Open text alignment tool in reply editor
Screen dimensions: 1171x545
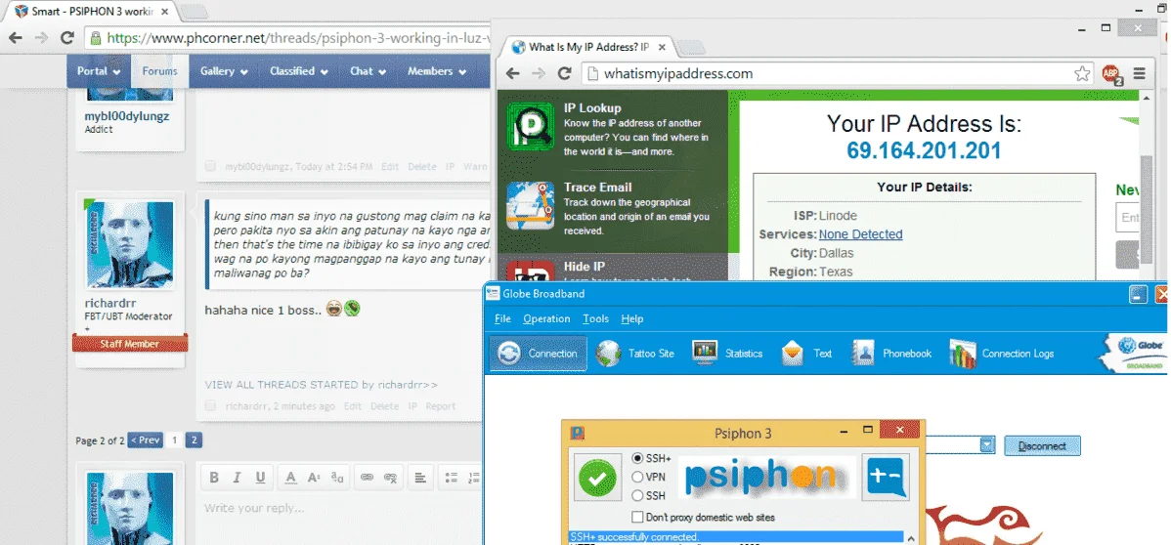click(x=420, y=478)
